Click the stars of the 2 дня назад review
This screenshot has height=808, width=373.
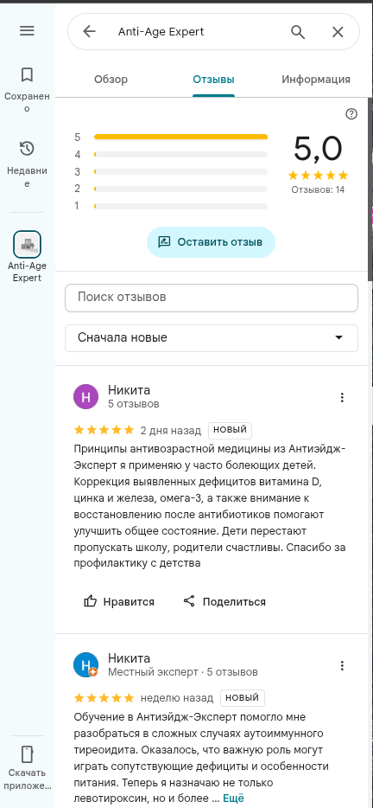tap(104, 430)
